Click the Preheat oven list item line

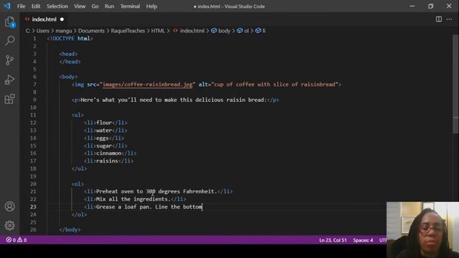[158, 191]
